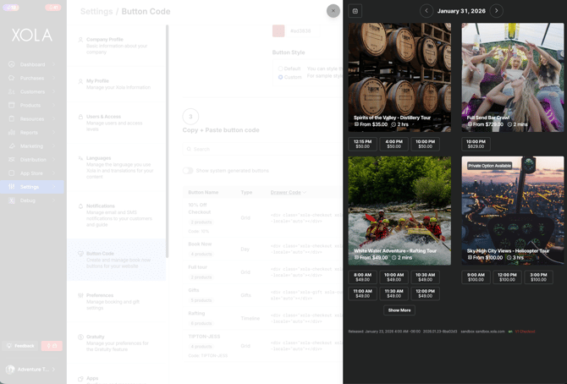
Task: Click the #ad3838 color swatch
Action: pos(278,30)
